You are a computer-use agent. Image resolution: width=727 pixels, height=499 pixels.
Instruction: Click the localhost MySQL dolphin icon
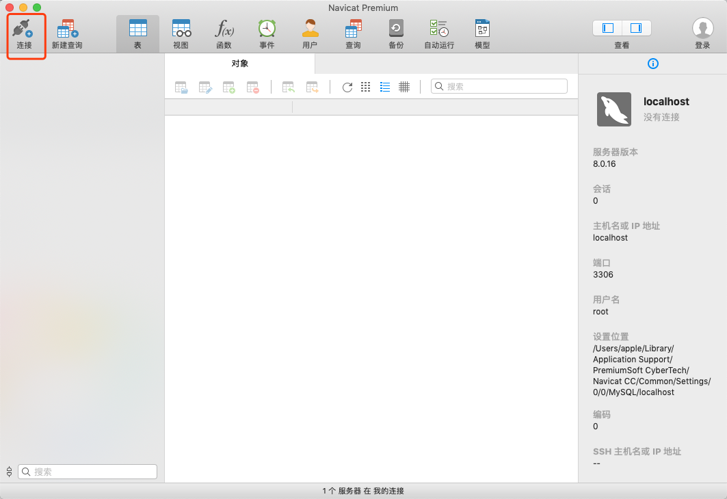click(614, 109)
